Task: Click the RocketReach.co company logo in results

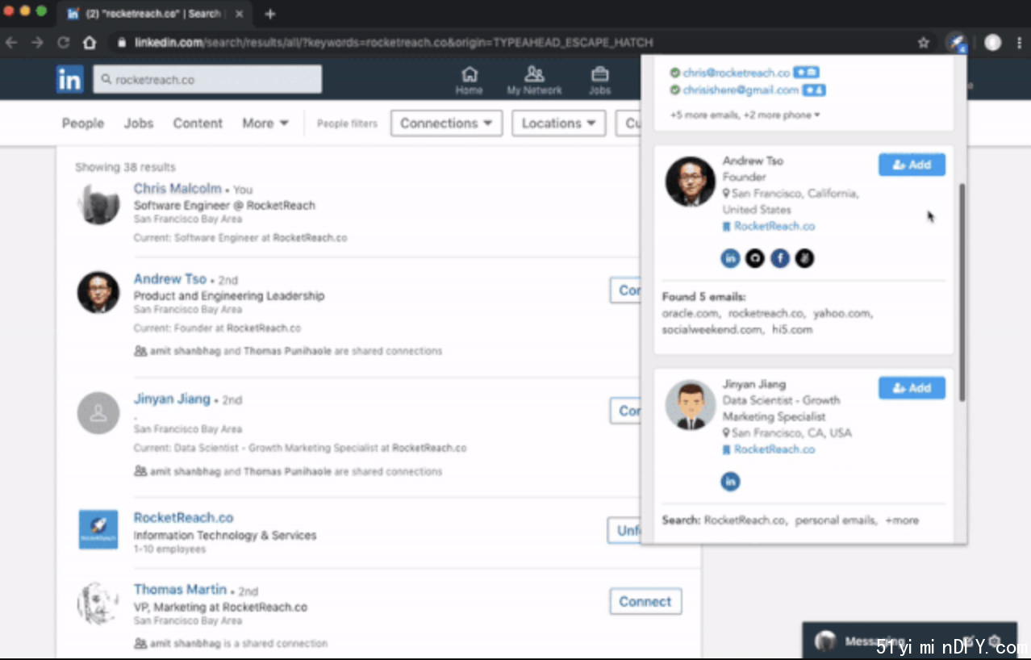Action: pos(98,529)
